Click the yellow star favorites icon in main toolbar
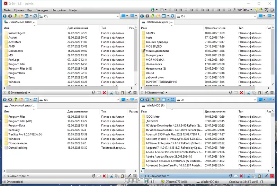Screen dimensions: 277x186 coord(261,10)
